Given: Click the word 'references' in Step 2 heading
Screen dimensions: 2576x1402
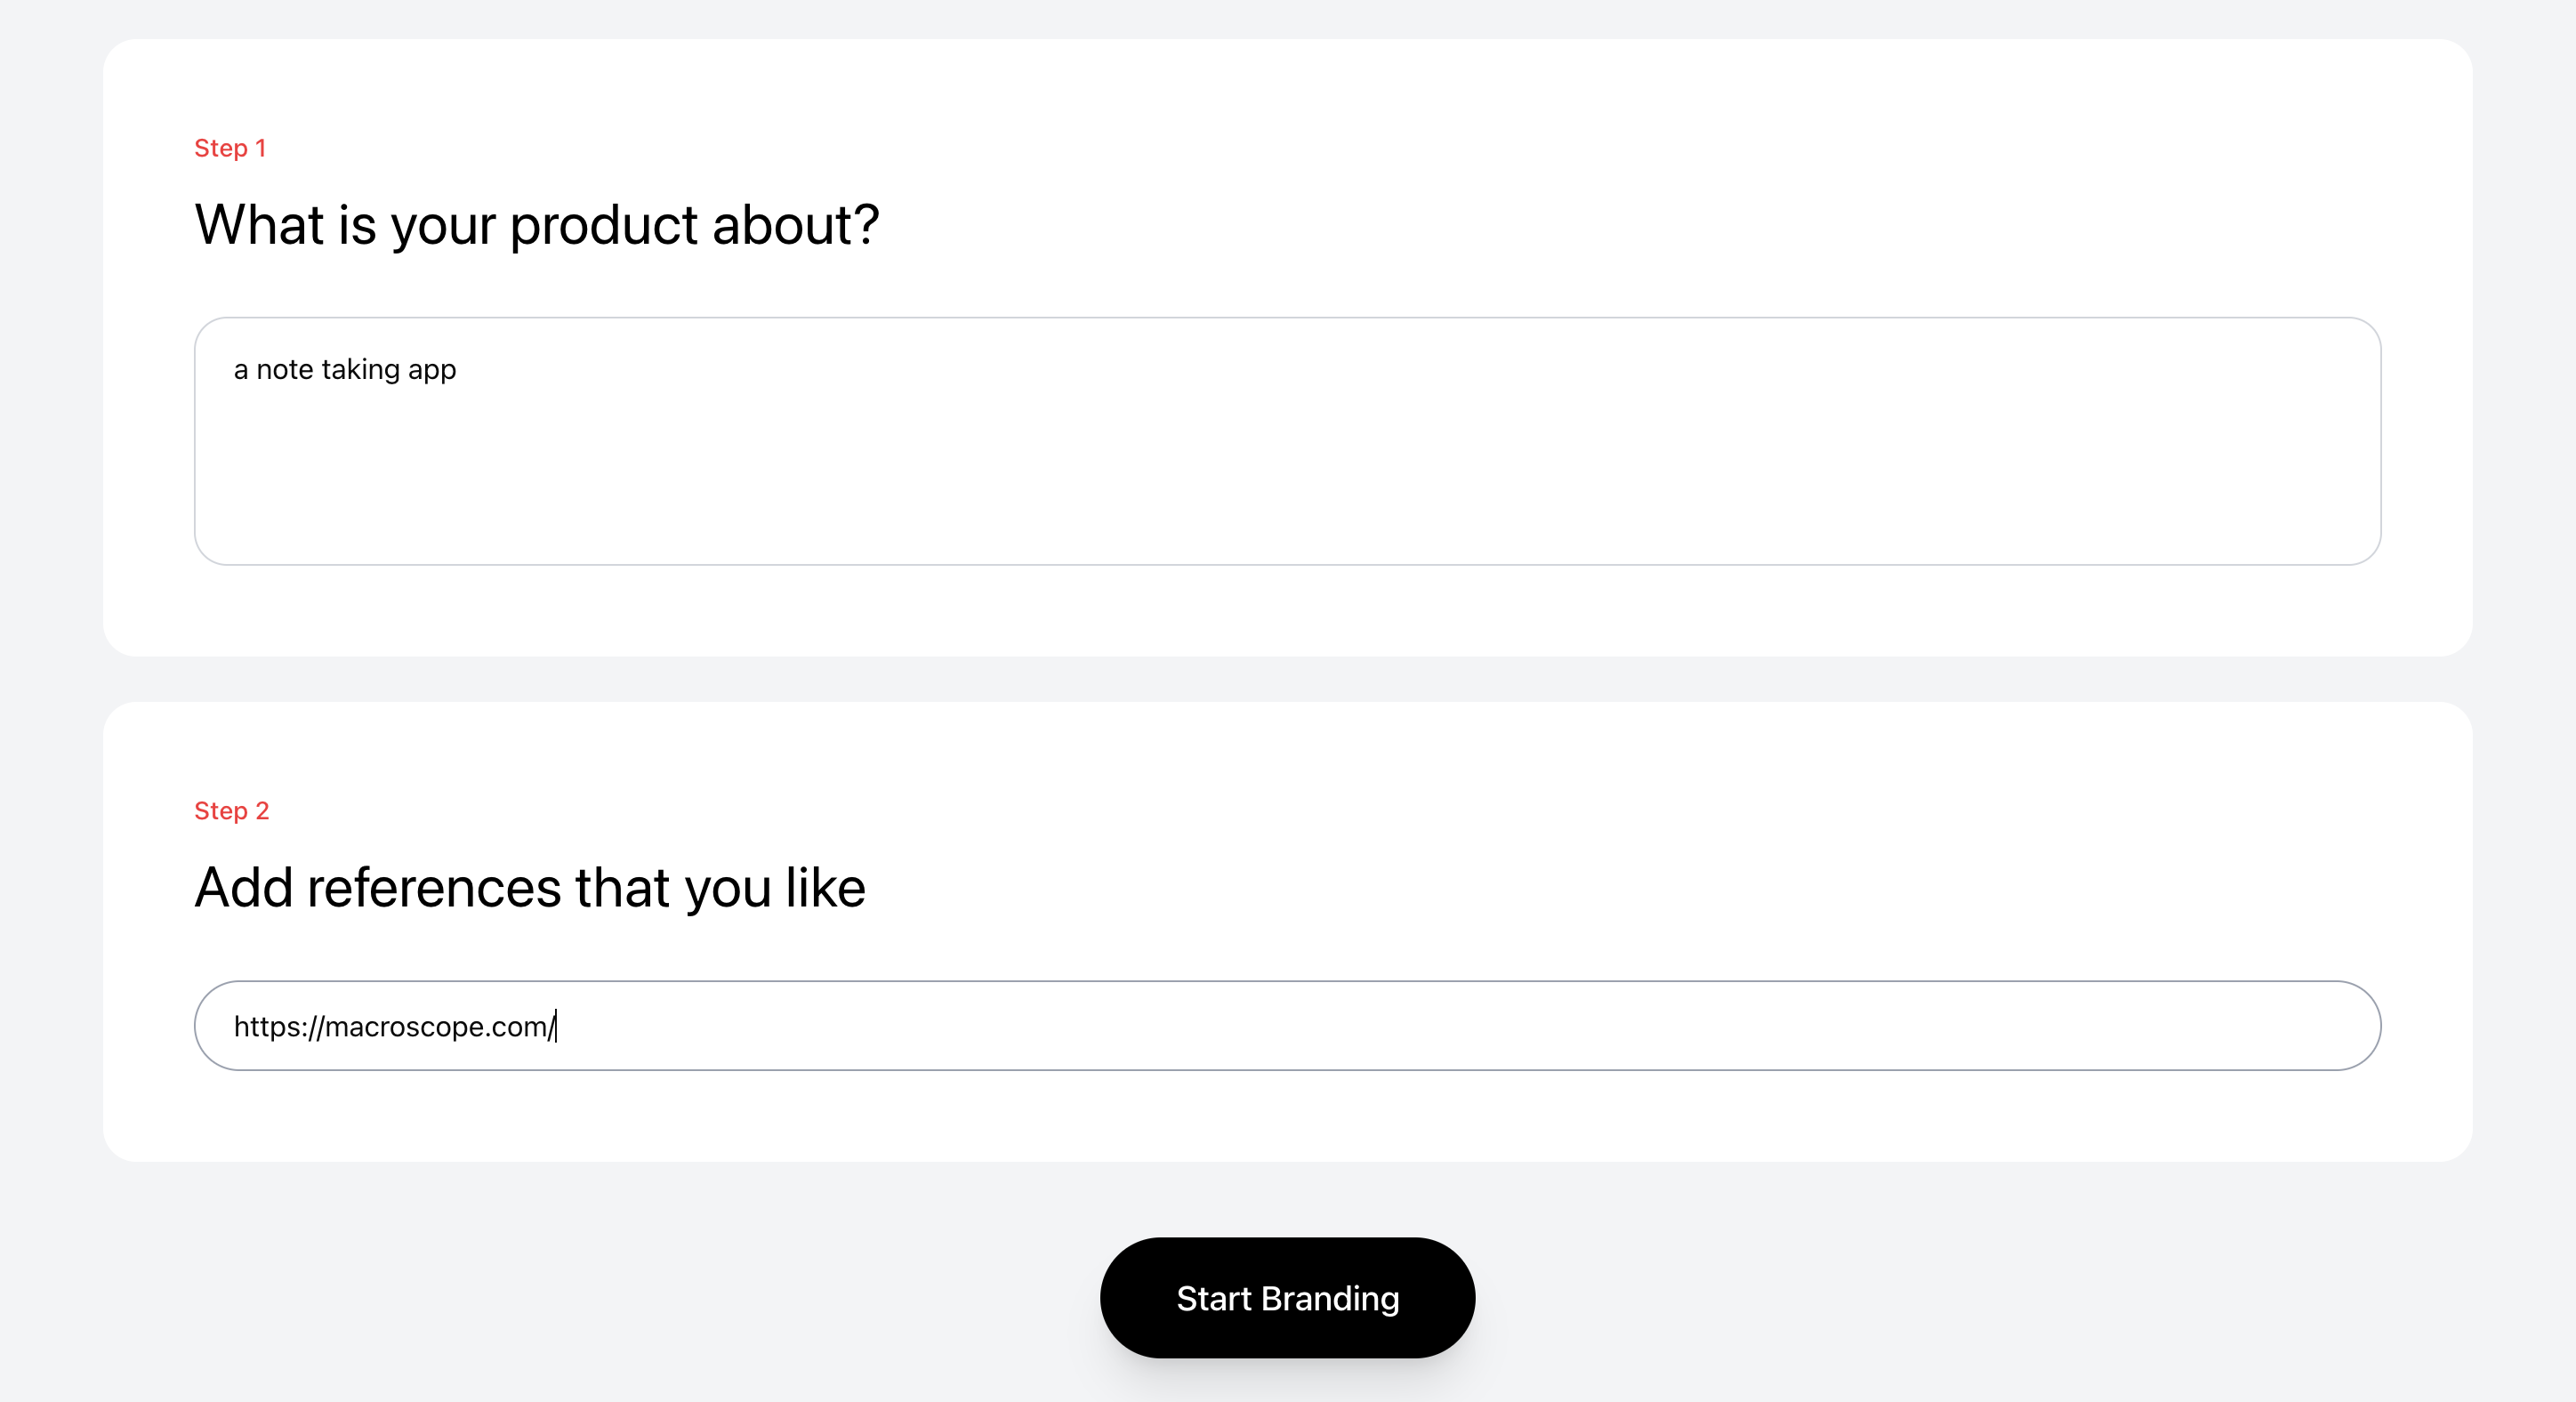Looking at the screenshot, I should pyautogui.click(x=434, y=888).
